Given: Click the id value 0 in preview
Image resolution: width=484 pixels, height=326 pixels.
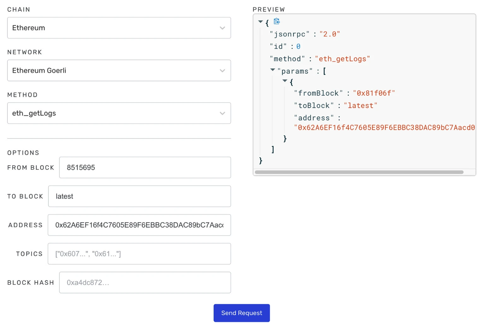Looking at the screenshot, I should coord(298,47).
